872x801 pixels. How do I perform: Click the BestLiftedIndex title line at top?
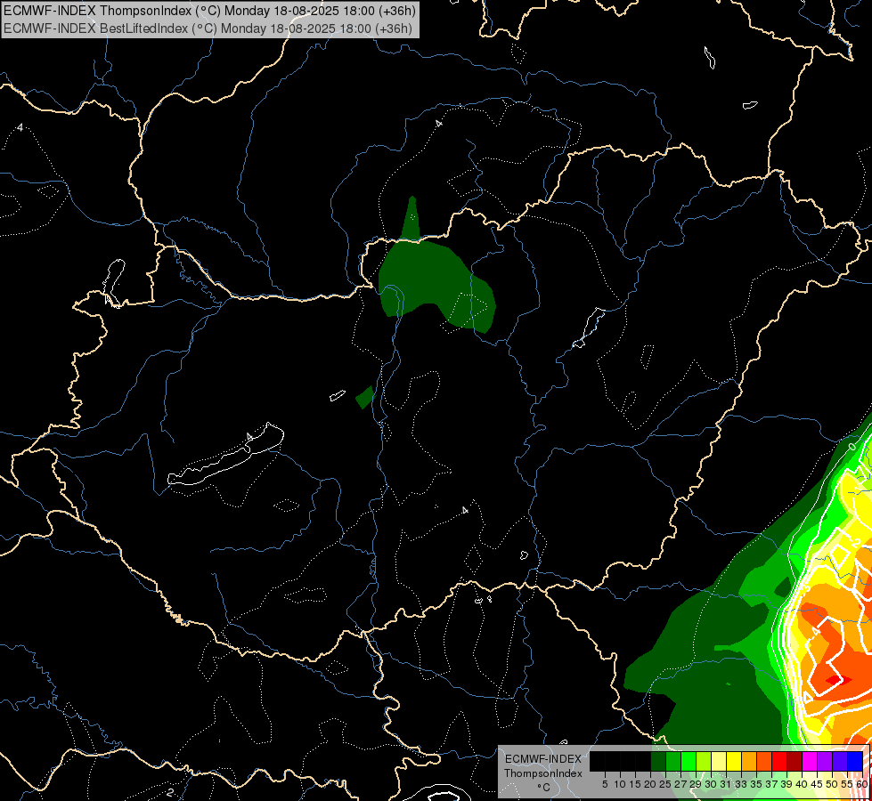pyautogui.click(x=208, y=28)
